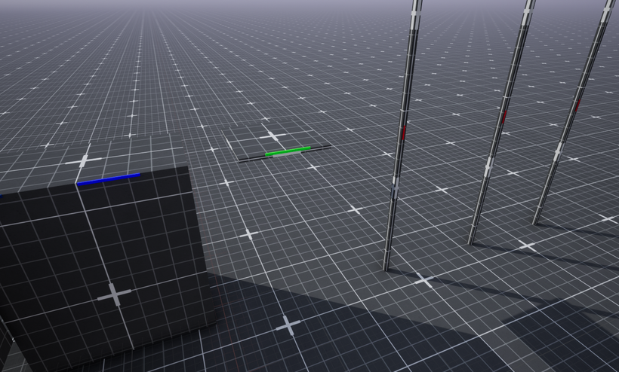Click the white band on the middle pole's midsection
This screenshot has height=372, width=619.
click(489, 166)
